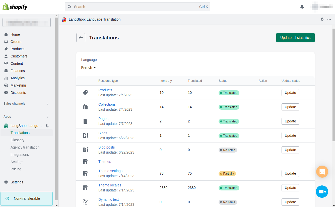Image resolution: width=335 pixels, height=207 pixels.
Task: Click the Analytics bar chart icon
Action: (6, 78)
